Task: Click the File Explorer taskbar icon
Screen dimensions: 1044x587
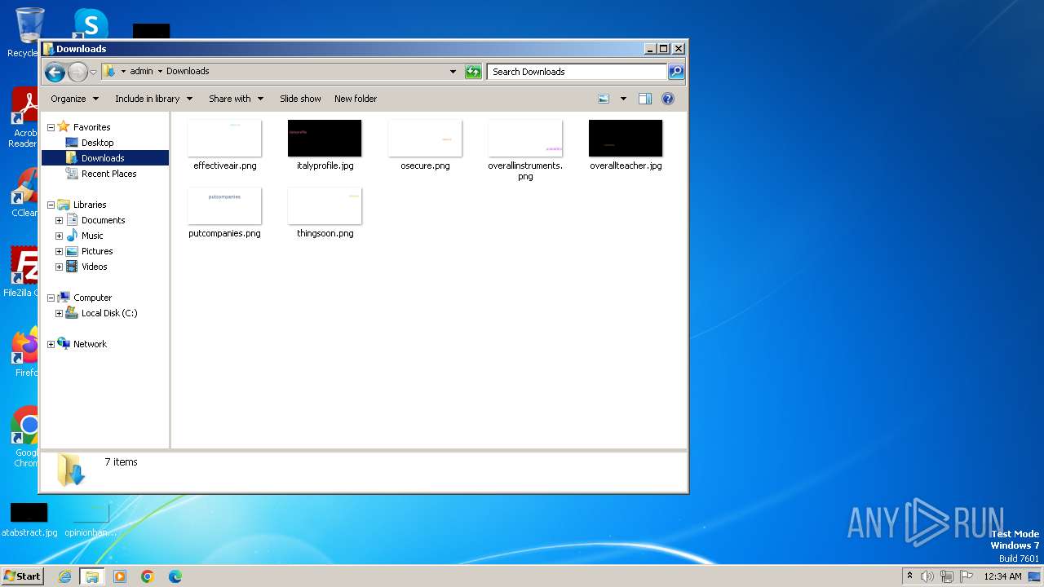Action: (x=91, y=576)
